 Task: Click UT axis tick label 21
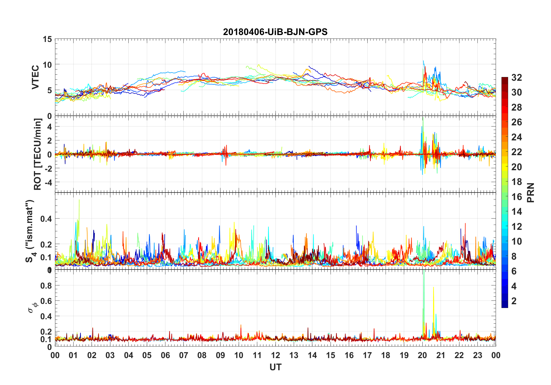click(x=441, y=355)
